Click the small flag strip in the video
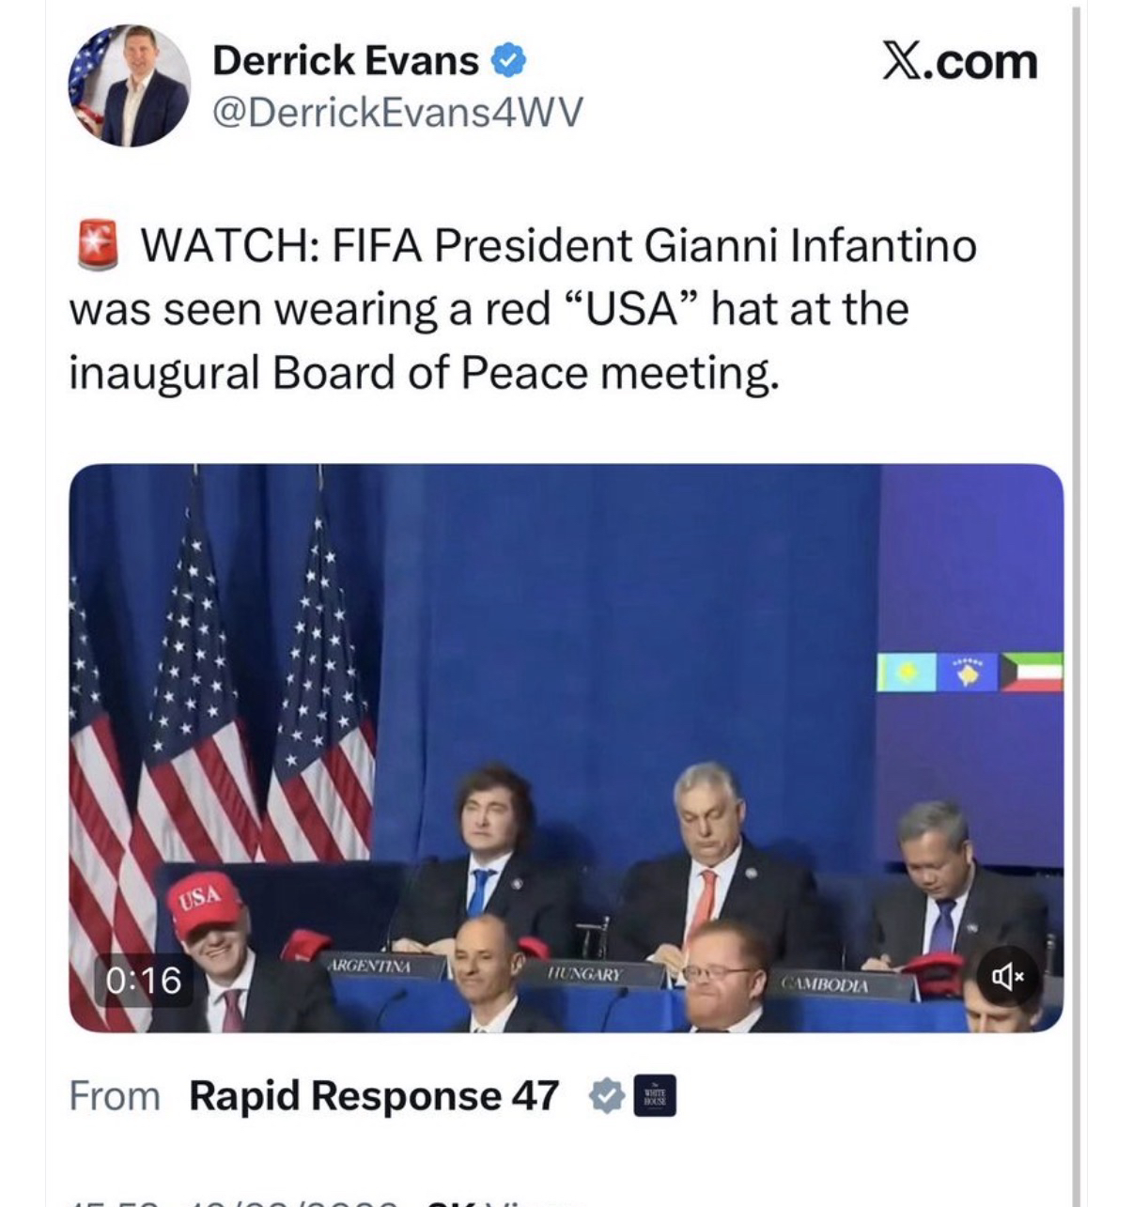Viewport: 1133px width, 1207px height. point(970,672)
